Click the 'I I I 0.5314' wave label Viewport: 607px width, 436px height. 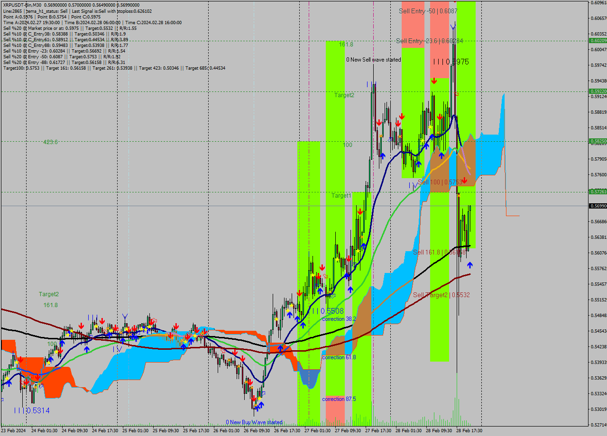(x=32, y=410)
